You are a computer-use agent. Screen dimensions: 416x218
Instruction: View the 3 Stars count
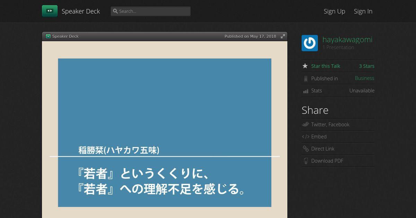(367, 66)
